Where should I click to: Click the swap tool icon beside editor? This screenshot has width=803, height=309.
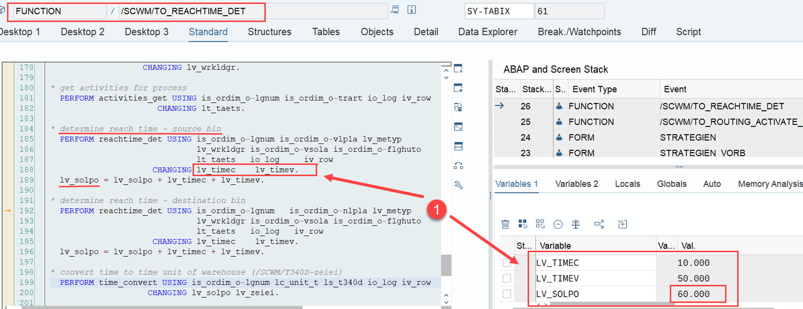[459, 107]
